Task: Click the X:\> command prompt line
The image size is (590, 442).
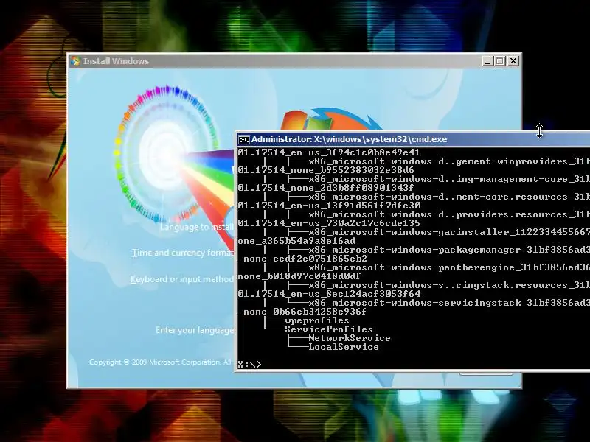Action: tap(249, 364)
